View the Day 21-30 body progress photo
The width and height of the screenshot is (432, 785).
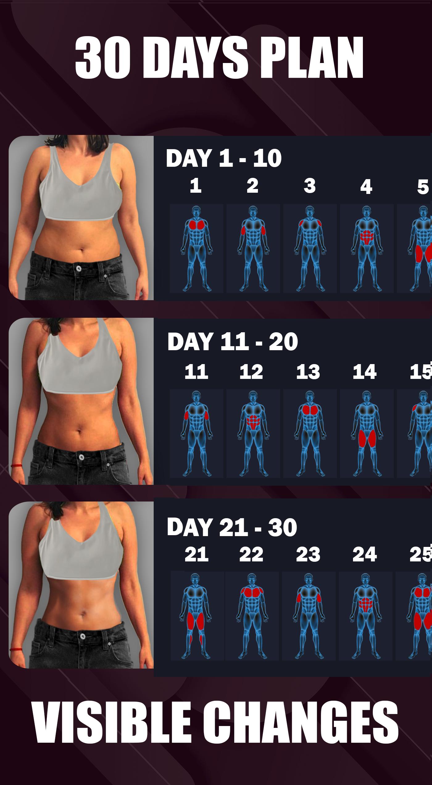click(x=81, y=585)
